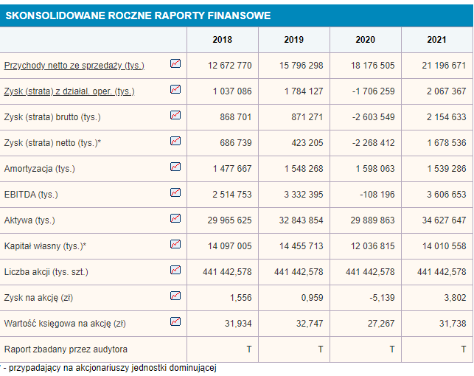Show chart for Zysk (strata) brutto
This screenshot has height=376, width=474.
(x=175, y=116)
